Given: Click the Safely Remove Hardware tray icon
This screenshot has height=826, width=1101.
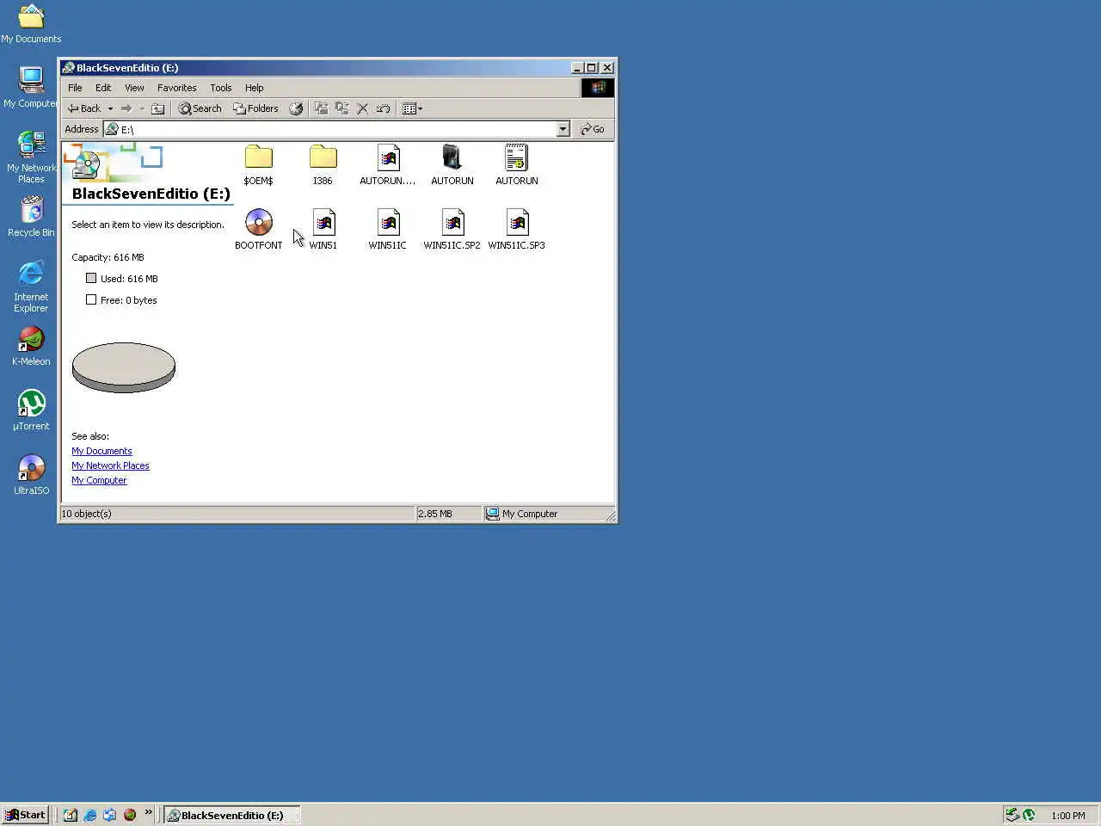Looking at the screenshot, I should coord(1012,815).
